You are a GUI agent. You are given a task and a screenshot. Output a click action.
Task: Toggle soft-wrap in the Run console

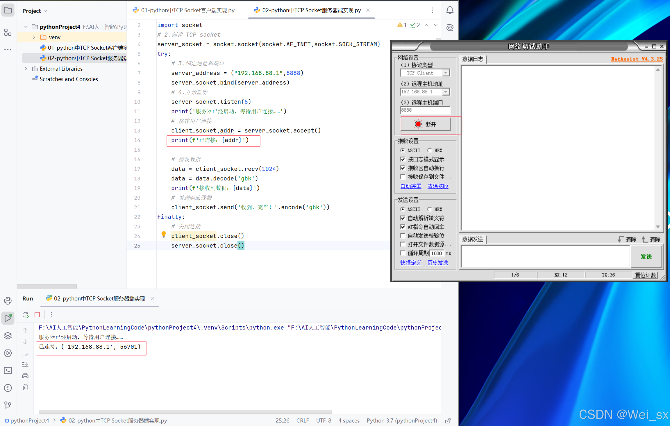[x=25, y=353]
